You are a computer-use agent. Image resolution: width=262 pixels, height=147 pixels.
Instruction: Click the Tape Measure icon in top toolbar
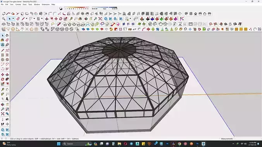(71, 19)
